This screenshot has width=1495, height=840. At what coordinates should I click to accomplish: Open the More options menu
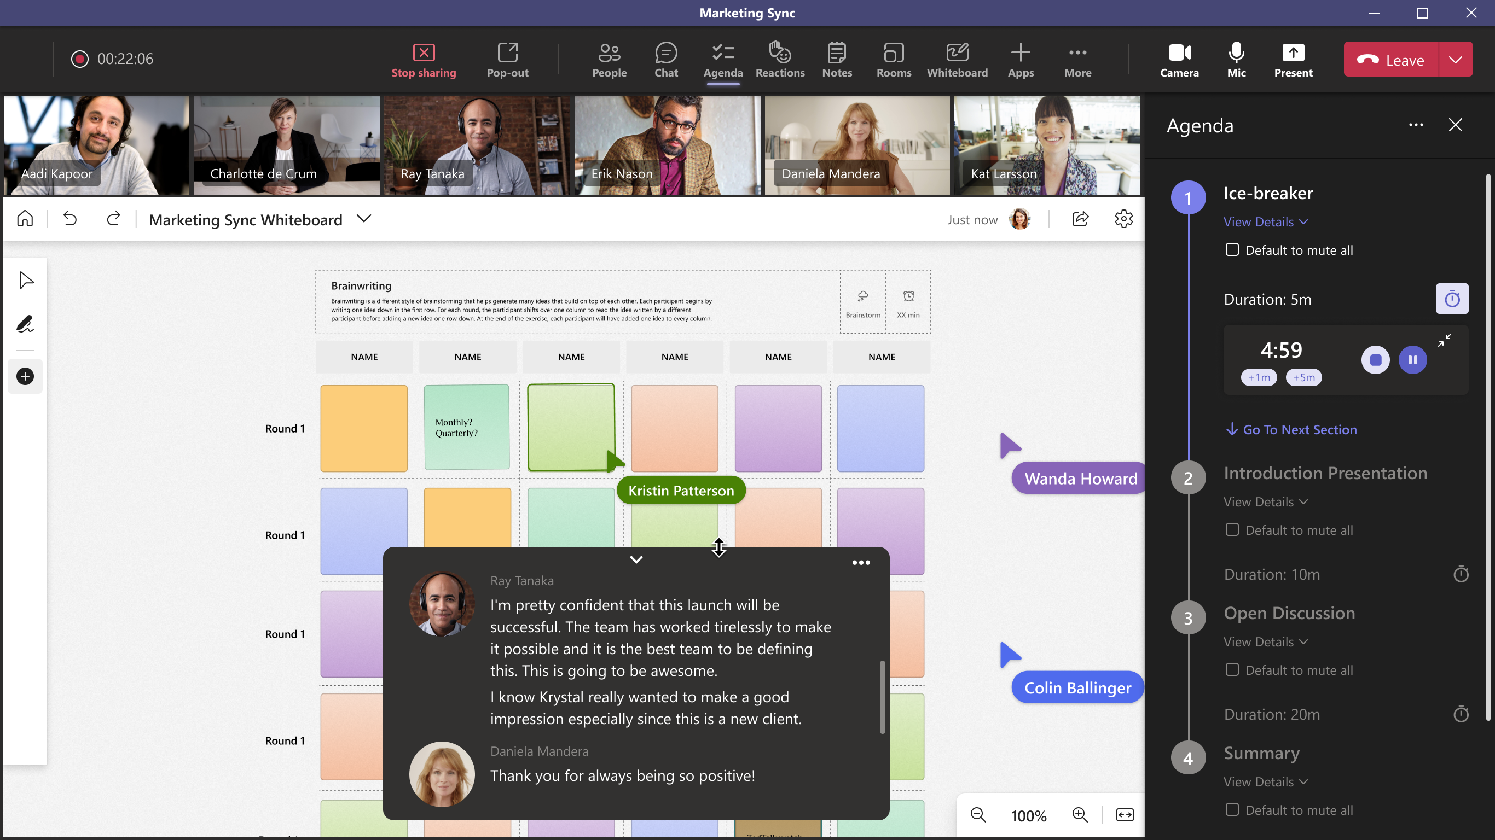[x=1077, y=60]
